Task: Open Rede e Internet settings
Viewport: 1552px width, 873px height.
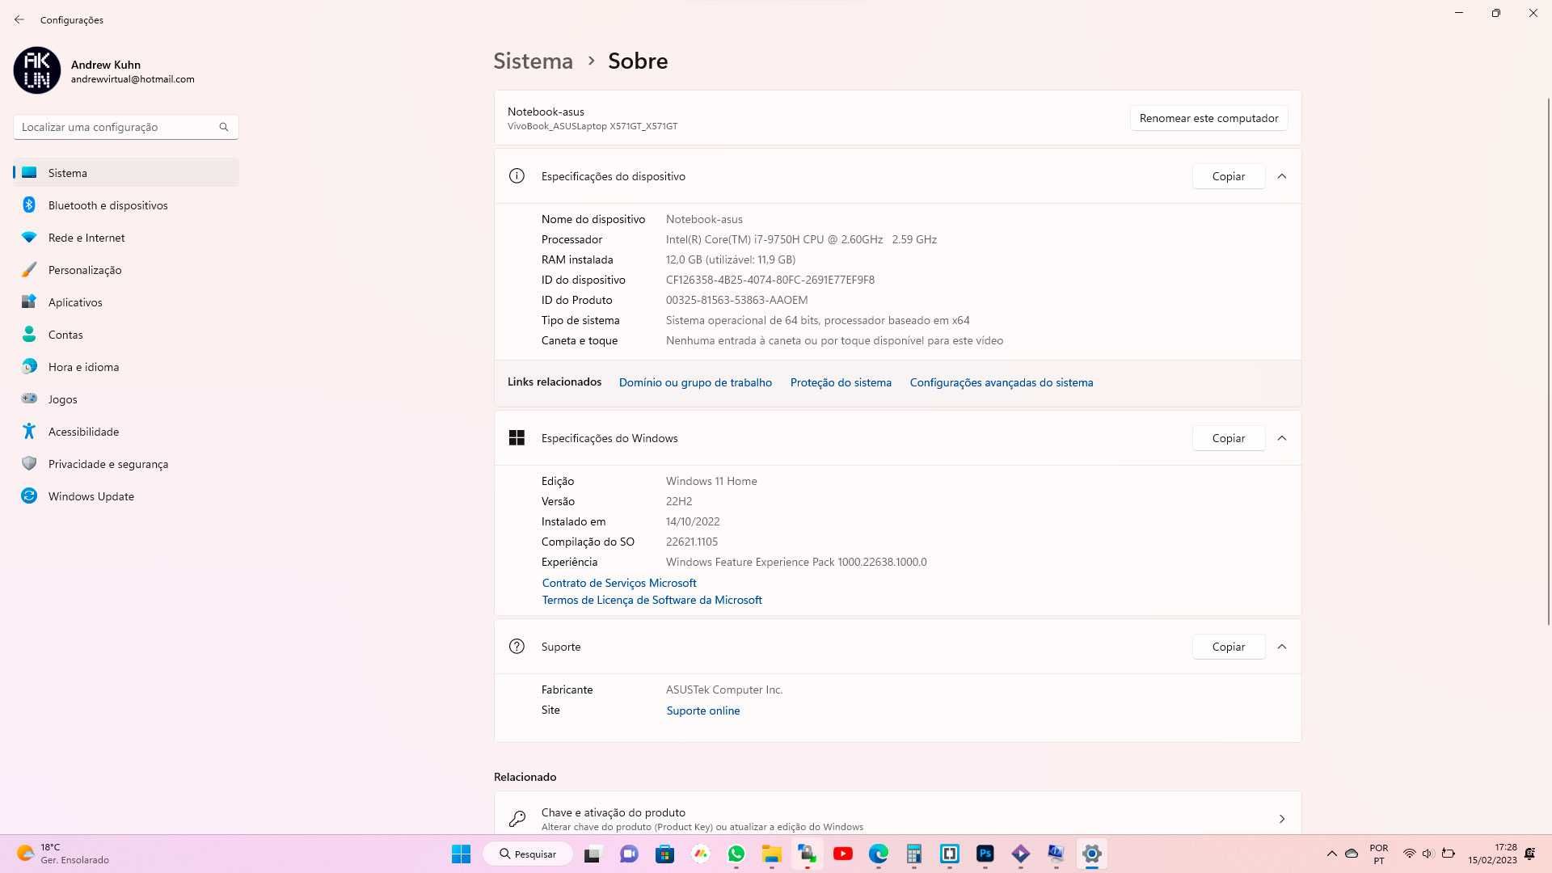Action: [125, 238]
